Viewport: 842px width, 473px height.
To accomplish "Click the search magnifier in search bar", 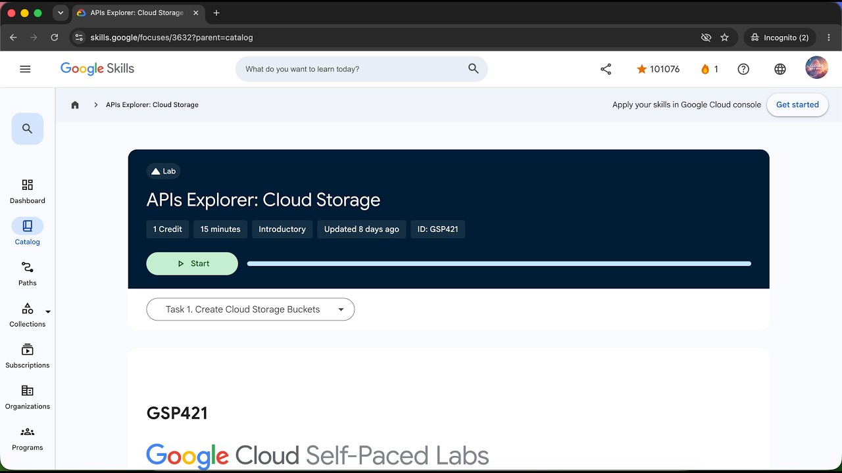I will coord(473,69).
